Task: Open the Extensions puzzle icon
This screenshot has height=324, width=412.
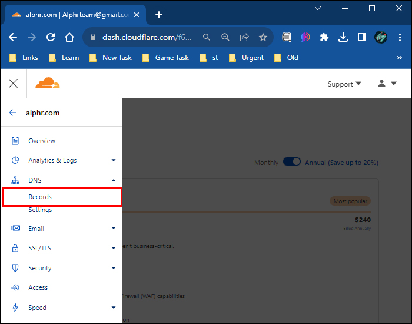Action: [324, 37]
